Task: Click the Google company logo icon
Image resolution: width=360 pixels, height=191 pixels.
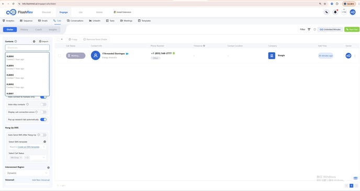Action: pos(272,56)
